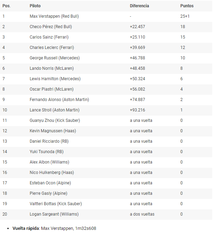Screen dimensions: 216x234
Task: Select Nico Hulkenberg (Haas) name
Action: coord(52,173)
